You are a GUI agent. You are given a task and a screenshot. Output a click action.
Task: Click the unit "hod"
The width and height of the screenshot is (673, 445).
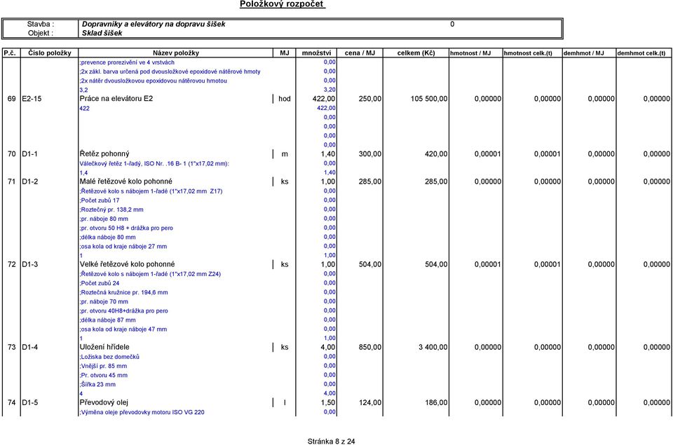(x=284, y=99)
